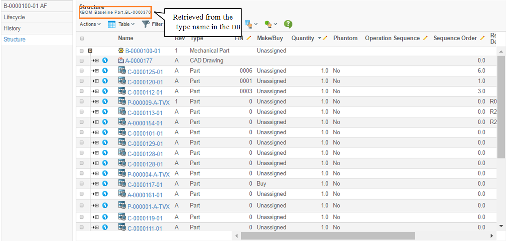Click the pencil icon beside Operation Sequence header
The width and height of the screenshot is (506, 241).
(x=425, y=38)
